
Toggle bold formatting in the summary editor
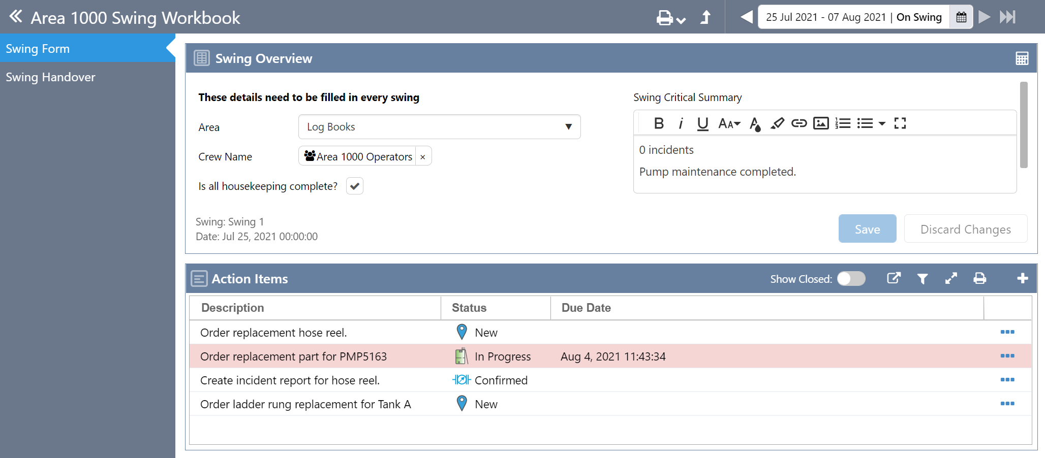pos(659,123)
